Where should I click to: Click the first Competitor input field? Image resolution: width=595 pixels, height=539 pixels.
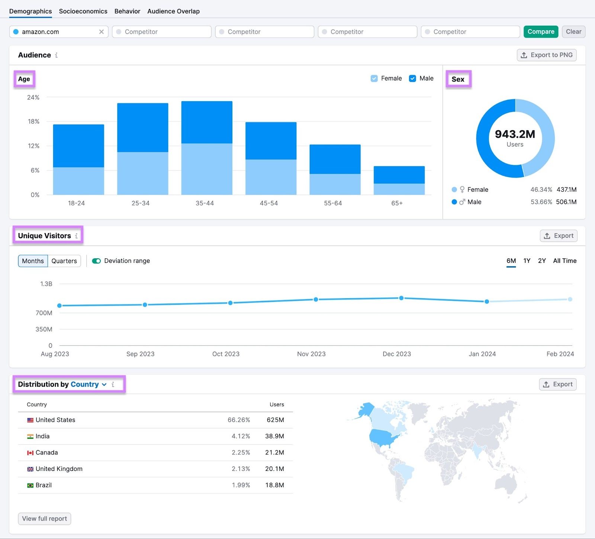[161, 32]
